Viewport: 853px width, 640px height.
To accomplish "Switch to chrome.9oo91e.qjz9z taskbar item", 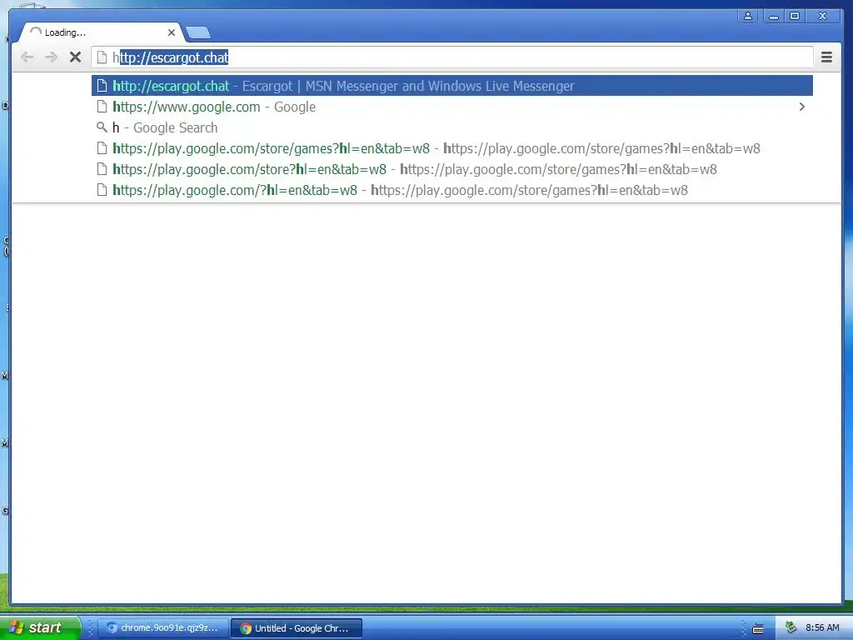I will [x=163, y=628].
